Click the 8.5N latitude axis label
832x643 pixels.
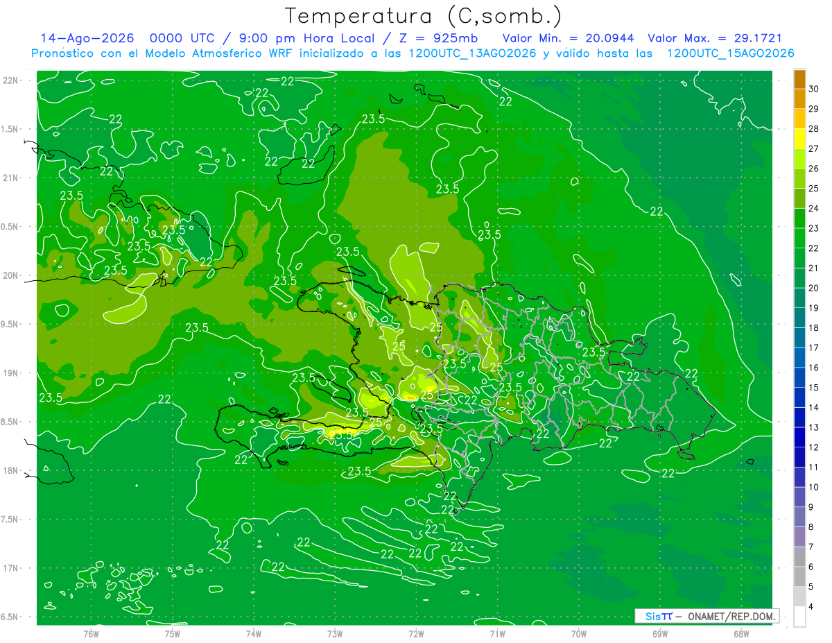[11, 422]
